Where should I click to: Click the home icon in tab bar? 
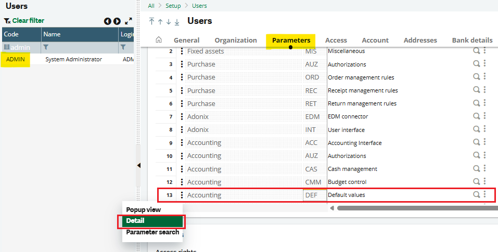[x=159, y=40]
